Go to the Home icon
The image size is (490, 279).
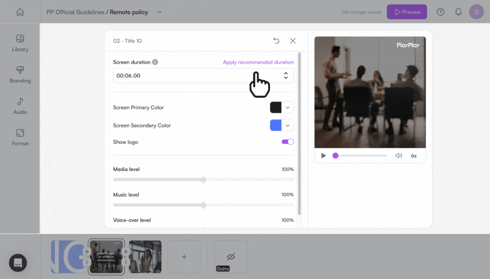pos(20,12)
